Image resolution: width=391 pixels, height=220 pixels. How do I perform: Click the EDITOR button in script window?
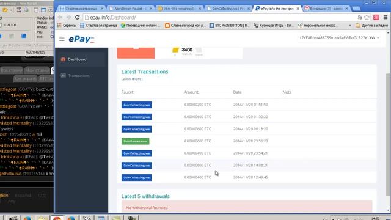(x=10, y=25)
